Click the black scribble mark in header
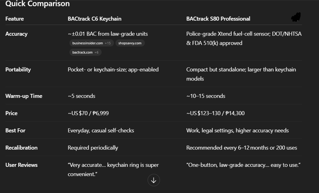This screenshot has height=193, width=319. tap(296, 17)
